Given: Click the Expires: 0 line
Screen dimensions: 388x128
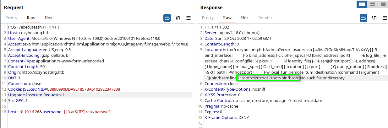Looking at the screenshot, I should pos(213,112).
